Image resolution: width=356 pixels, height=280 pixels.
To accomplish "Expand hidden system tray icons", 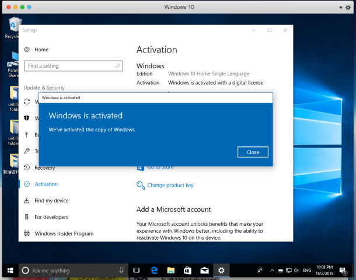I will [x=272, y=271].
